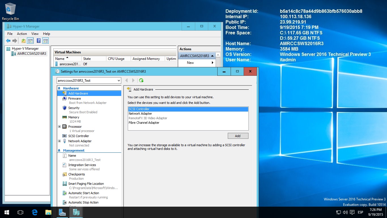
Task: Open Microsoft Edge from the taskbar
Action: point(35,212)
